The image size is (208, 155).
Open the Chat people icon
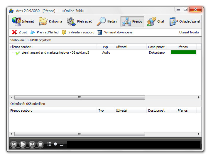[151, 21]
